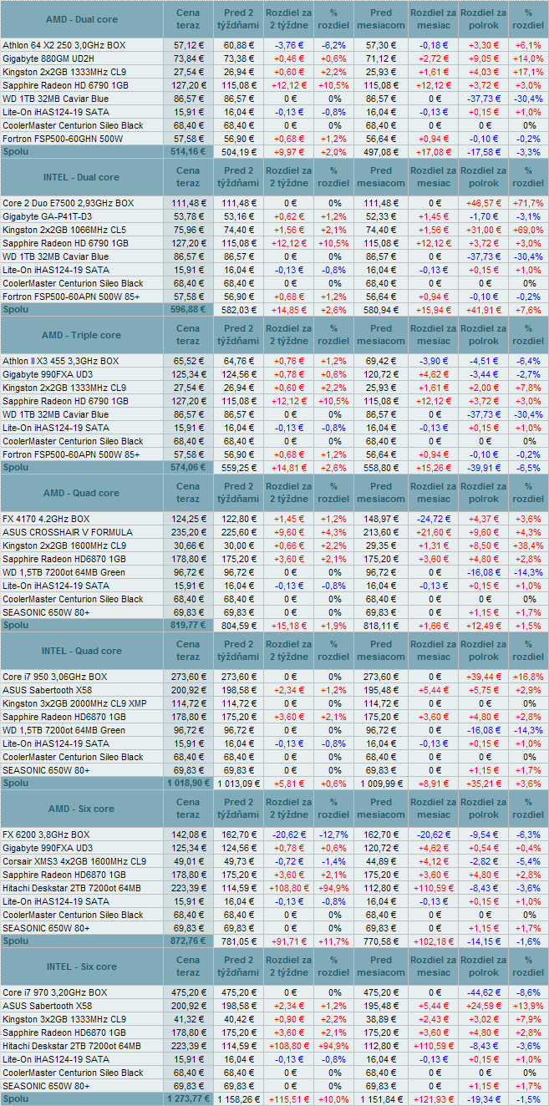Click the '+69,0%' half-year difference cell
Screen dimensions: 549x1106
528,230
